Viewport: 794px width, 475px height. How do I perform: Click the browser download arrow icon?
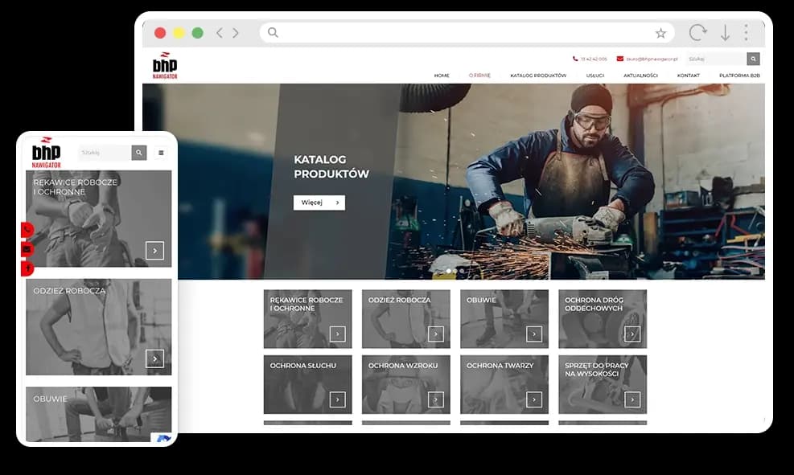click(x=725, y=33)
